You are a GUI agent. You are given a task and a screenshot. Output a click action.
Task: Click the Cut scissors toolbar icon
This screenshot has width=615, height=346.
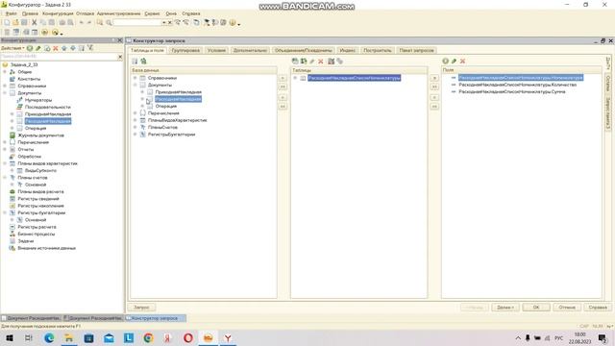click(x=35, y=23)
